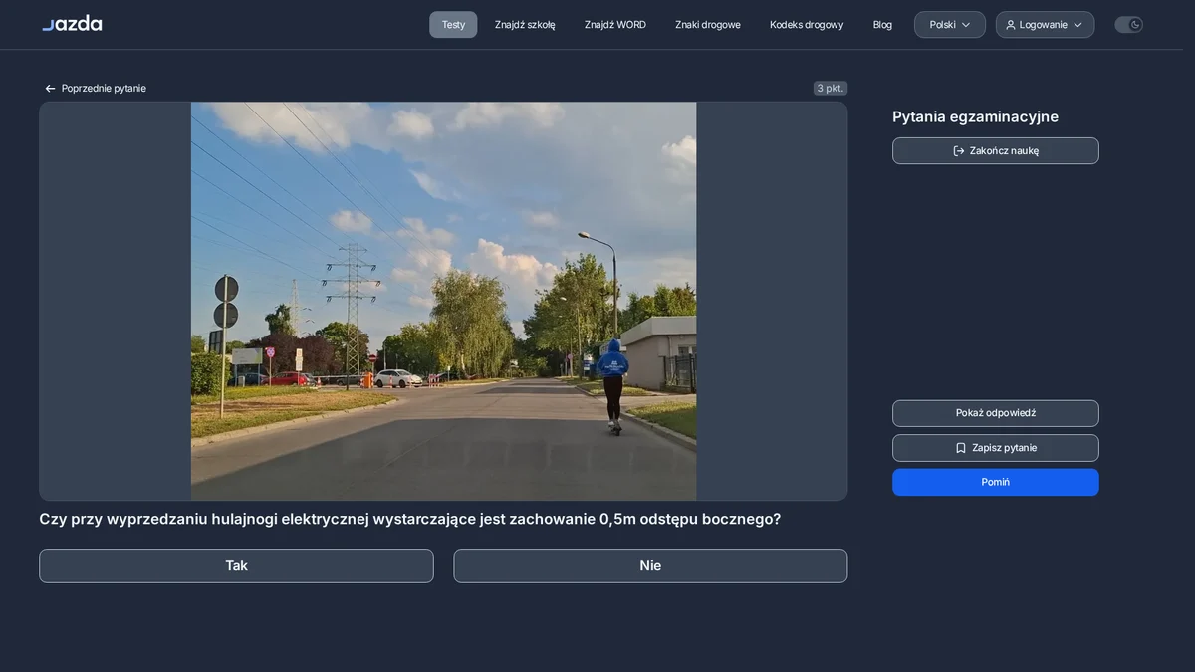Image resolution: width=1195 pixels, height=672 pixels.
Task: Click the question text about hulajnogi elektrycznej
Action: [409, 519]
